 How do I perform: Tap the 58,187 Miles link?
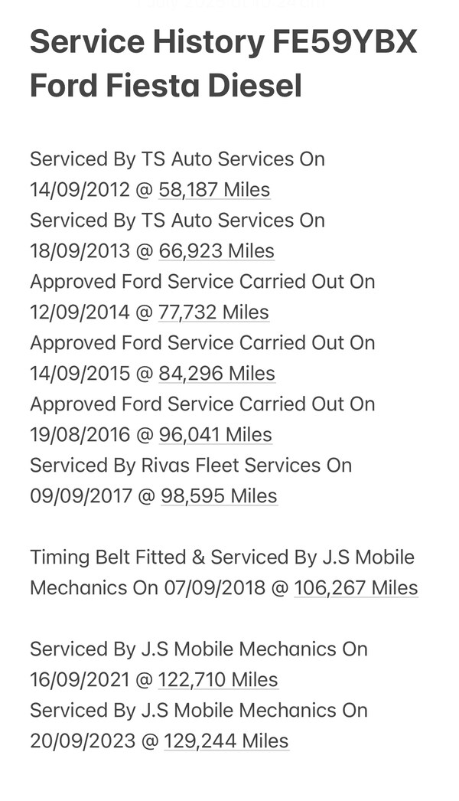pos(214,190)
